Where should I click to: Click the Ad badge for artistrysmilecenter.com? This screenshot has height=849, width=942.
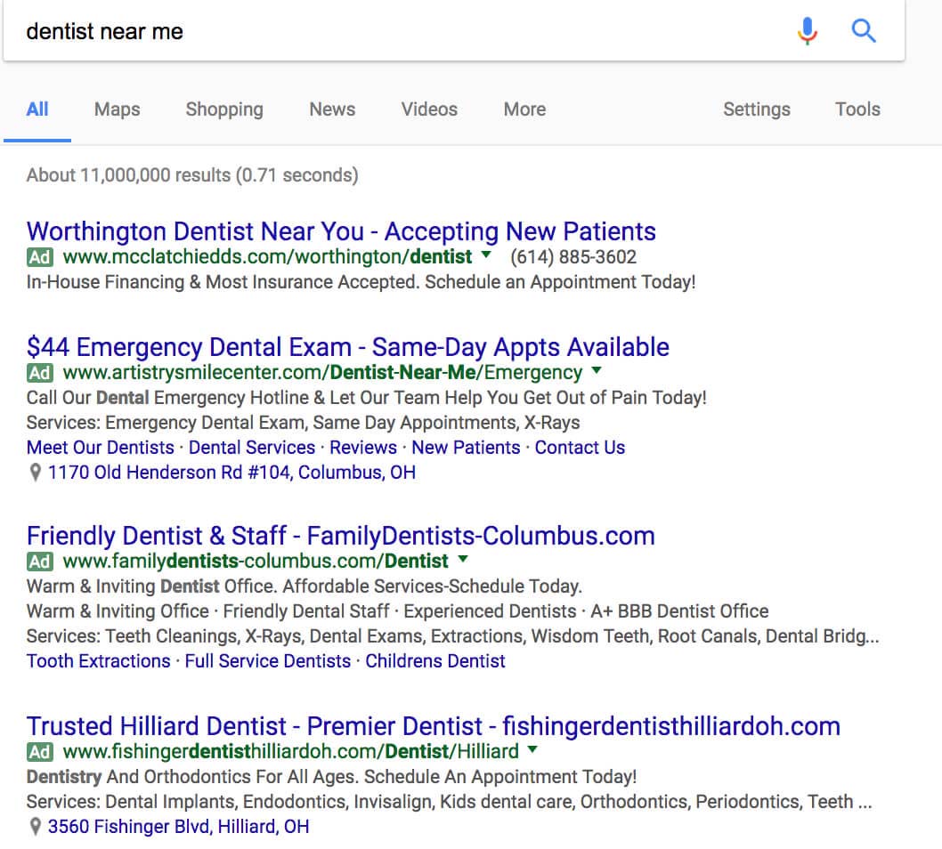(40, 373)
